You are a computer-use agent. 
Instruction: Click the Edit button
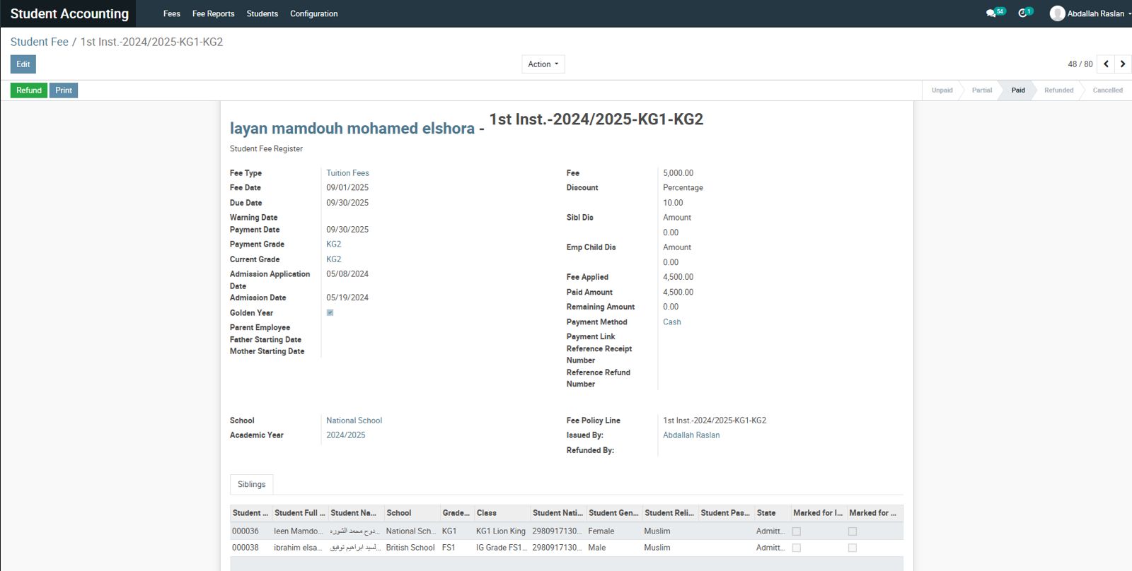point(23,64)
